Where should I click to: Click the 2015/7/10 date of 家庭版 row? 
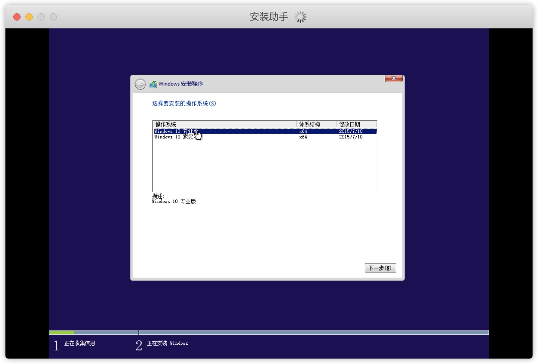[x=351, y=137]
